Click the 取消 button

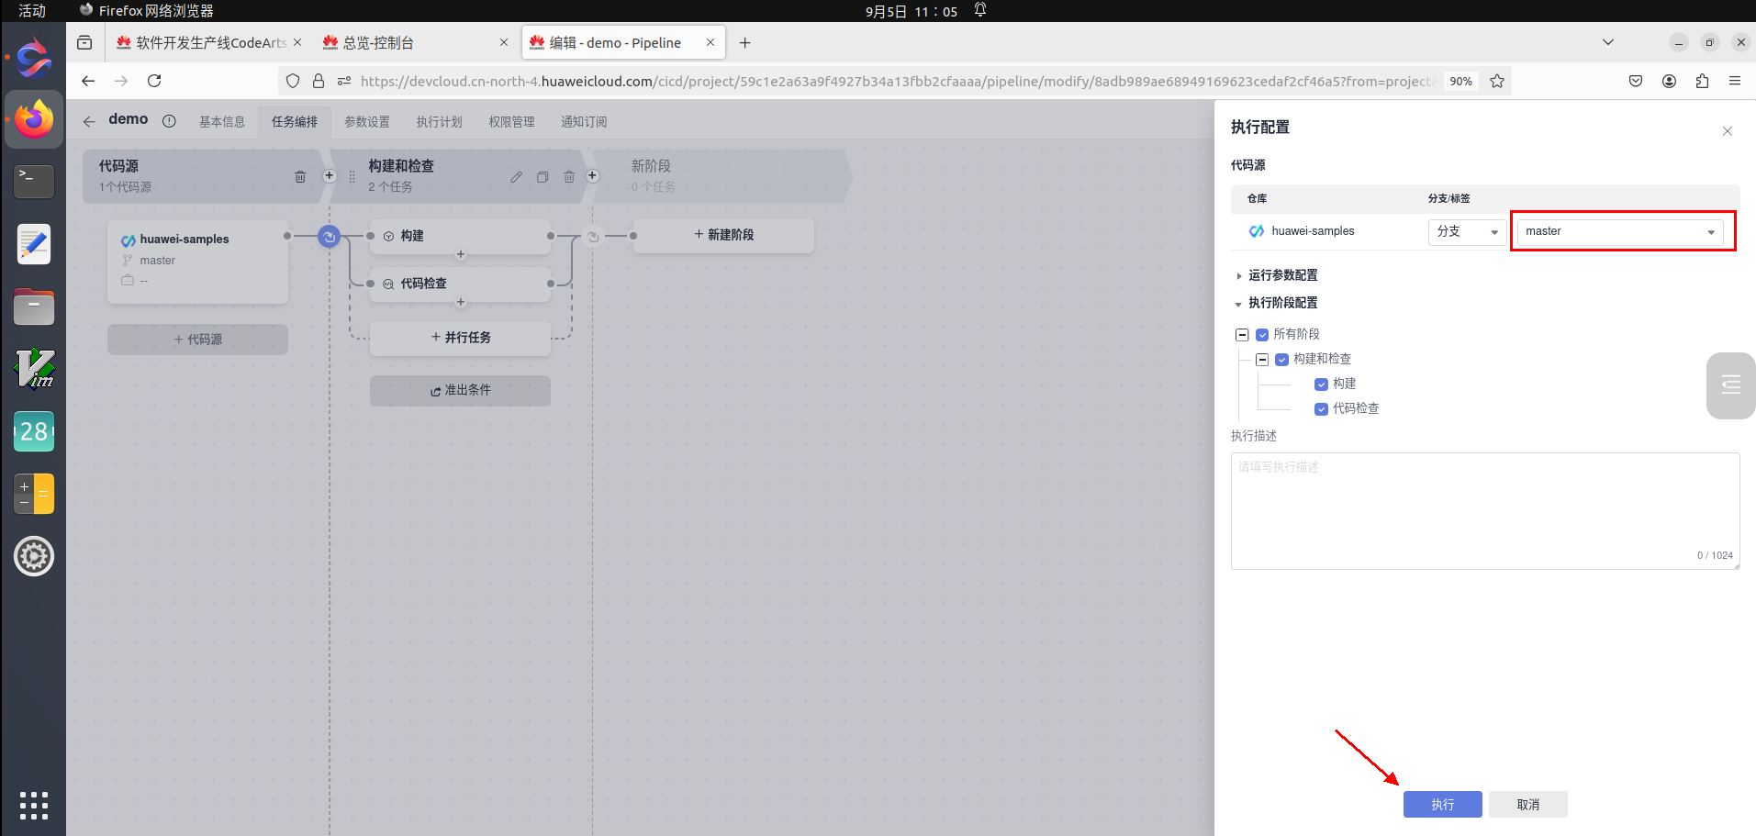(1527, 805)
